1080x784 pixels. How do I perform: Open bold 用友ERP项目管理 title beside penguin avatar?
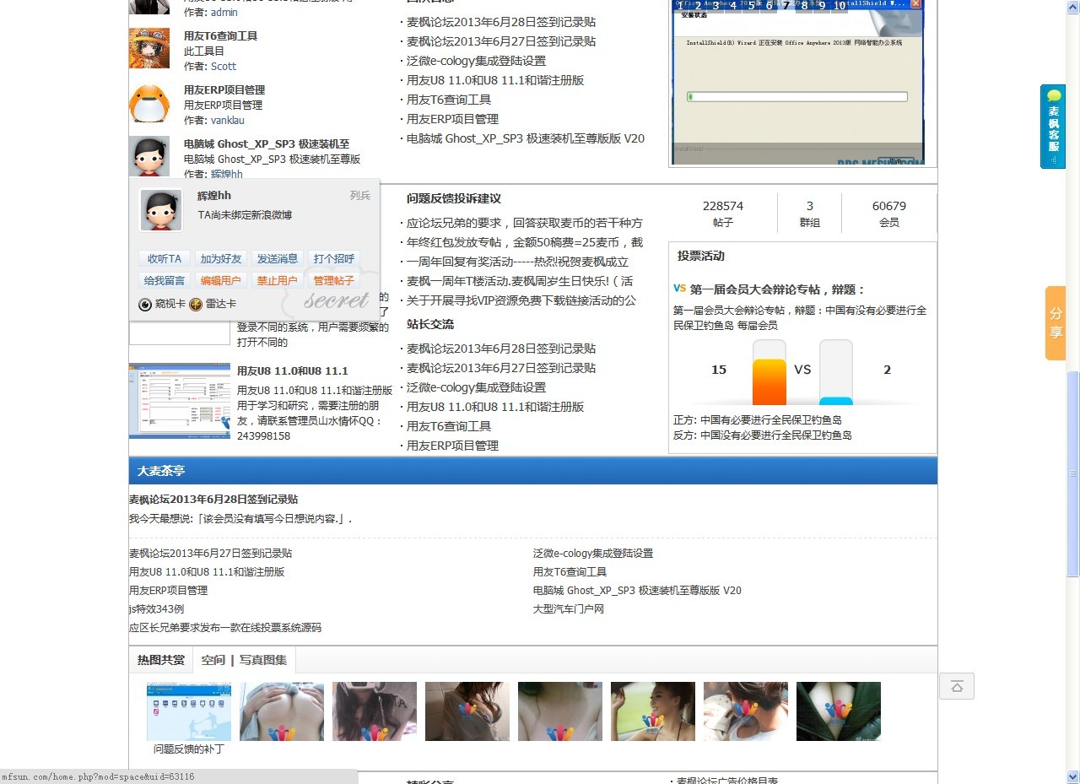point(224,90)
